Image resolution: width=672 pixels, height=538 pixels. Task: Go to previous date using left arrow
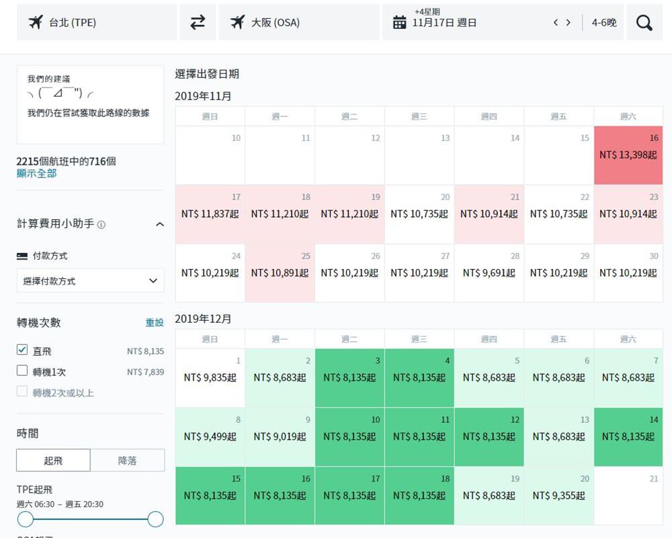(556, 22)
